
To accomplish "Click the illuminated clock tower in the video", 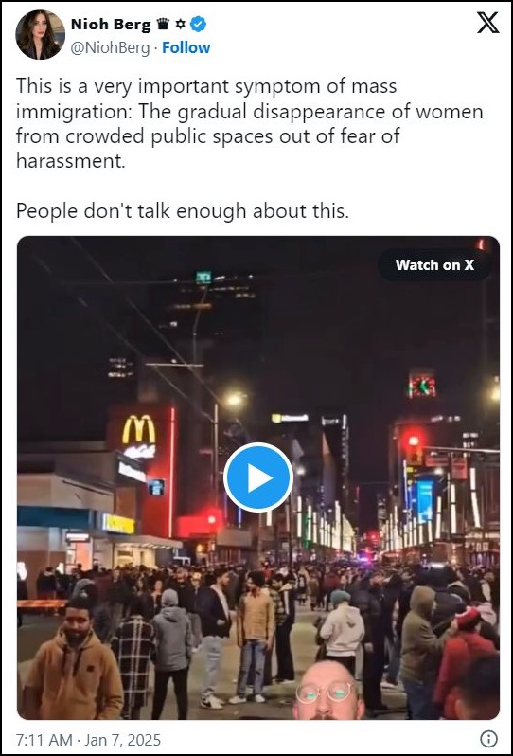I will [x=422, y=385].
